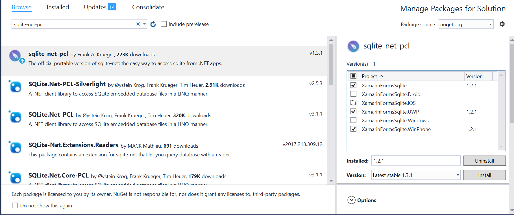Screen dimensions: 514x215
Task: Clear the sqlite-net-pcl search text
Action: coord(138,24)
